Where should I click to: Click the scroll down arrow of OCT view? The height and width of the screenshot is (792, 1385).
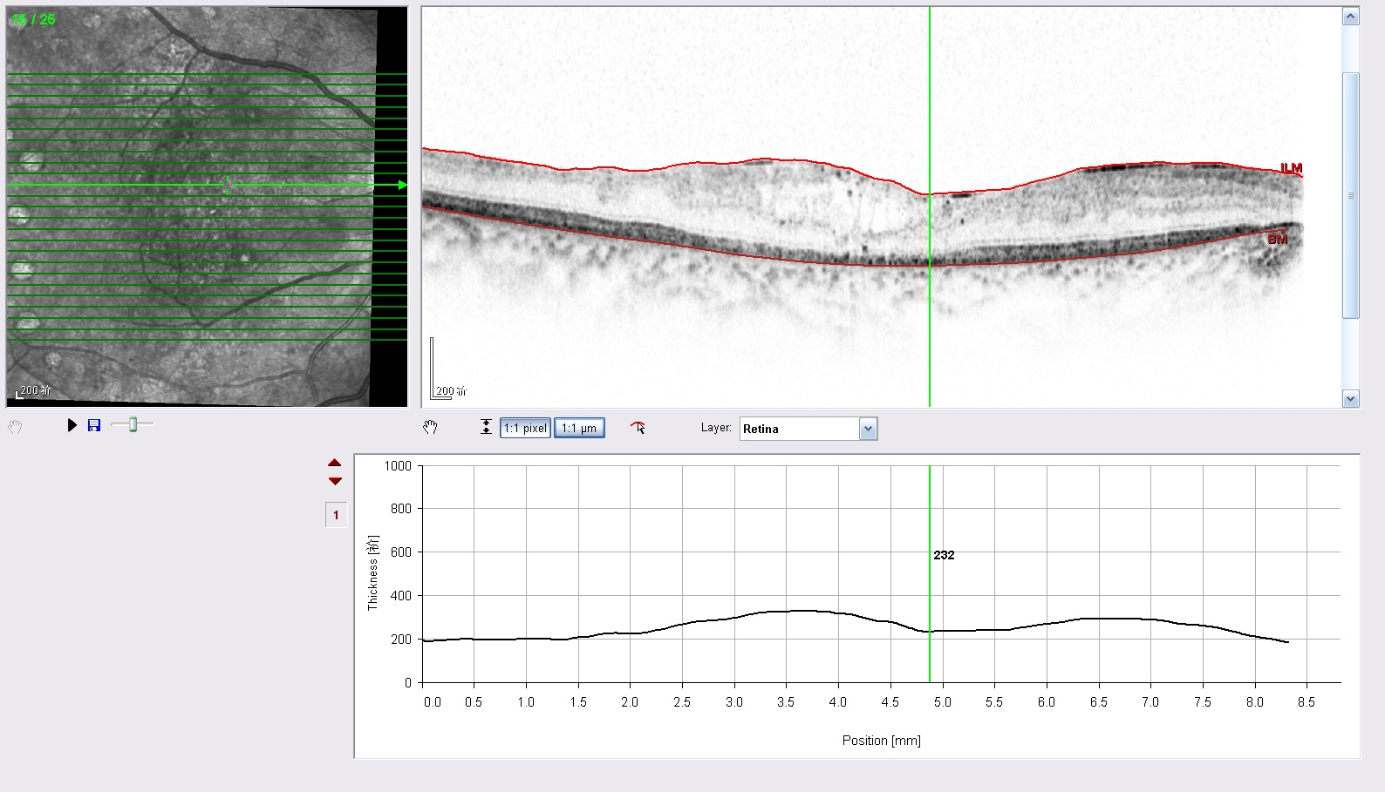tap(1351, 399)
